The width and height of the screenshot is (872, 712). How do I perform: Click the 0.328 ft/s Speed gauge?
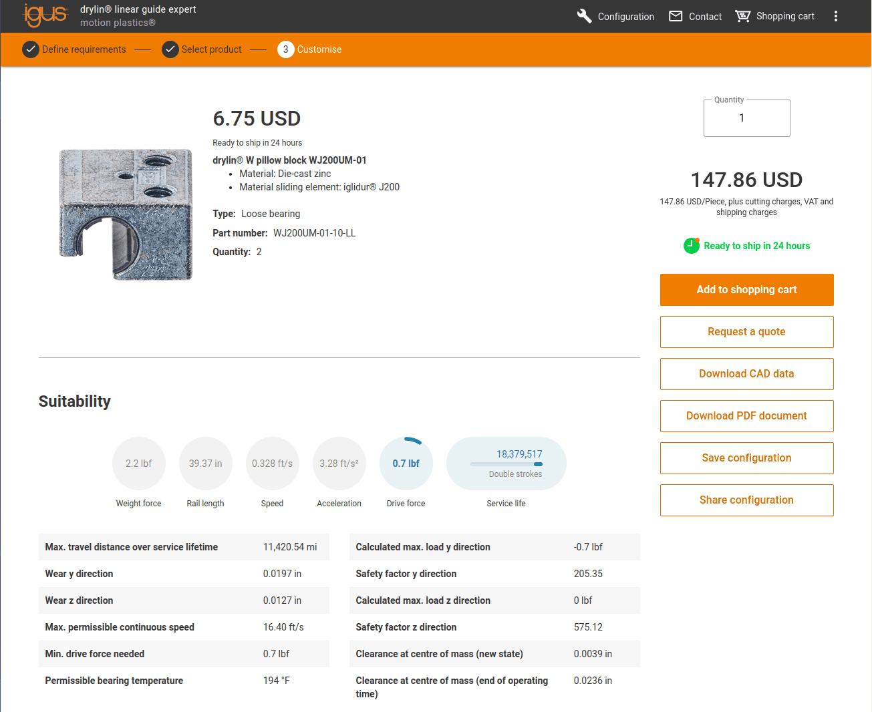pyautogui.click(x=273, y=464)
